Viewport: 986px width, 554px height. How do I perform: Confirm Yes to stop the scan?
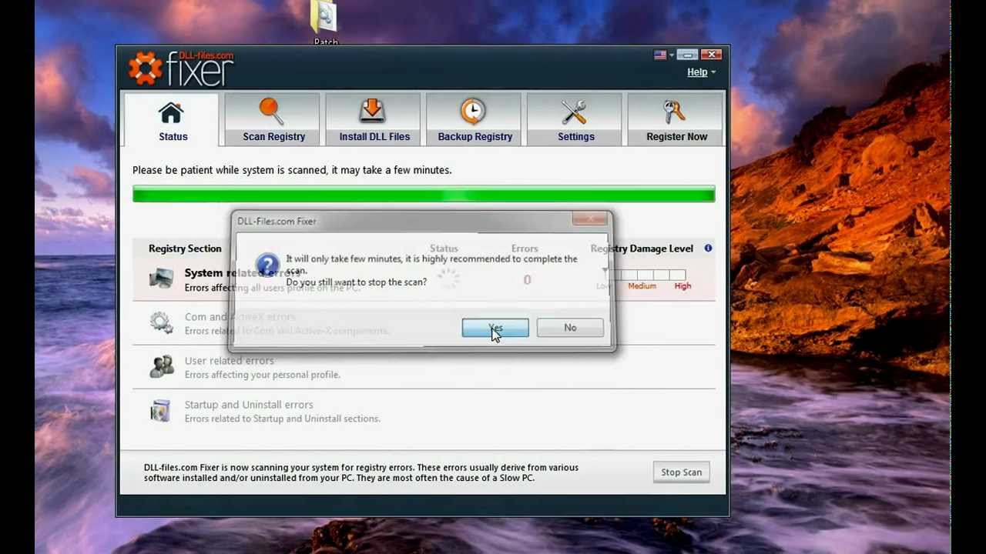[495, 328]
